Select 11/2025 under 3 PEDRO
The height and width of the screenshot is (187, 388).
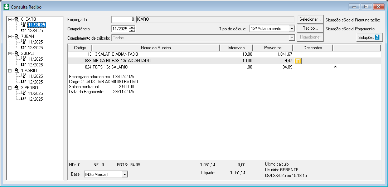click(35, 93)
